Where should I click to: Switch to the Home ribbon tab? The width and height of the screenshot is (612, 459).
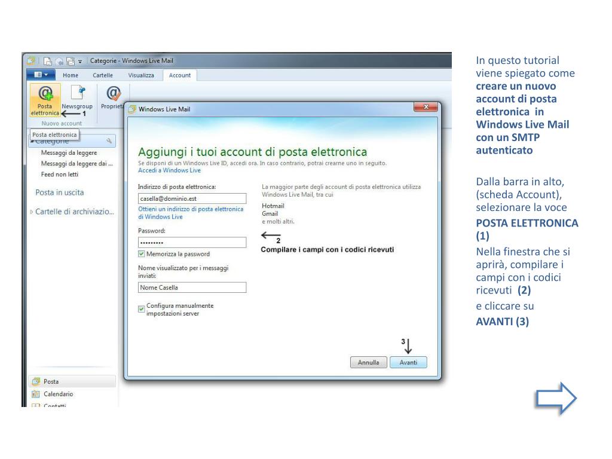tap(71, 75)
